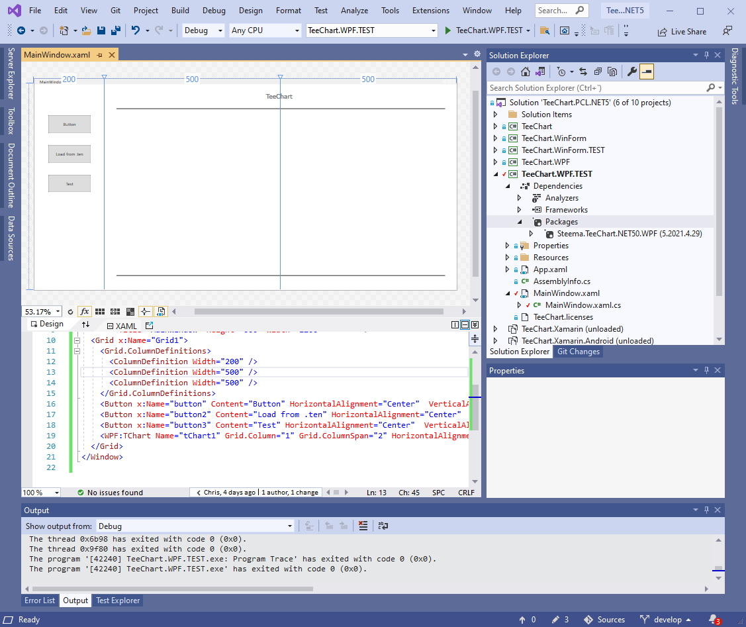
Task: Sync with Active Document in Solution Explorer
Action: coord(583,72)
